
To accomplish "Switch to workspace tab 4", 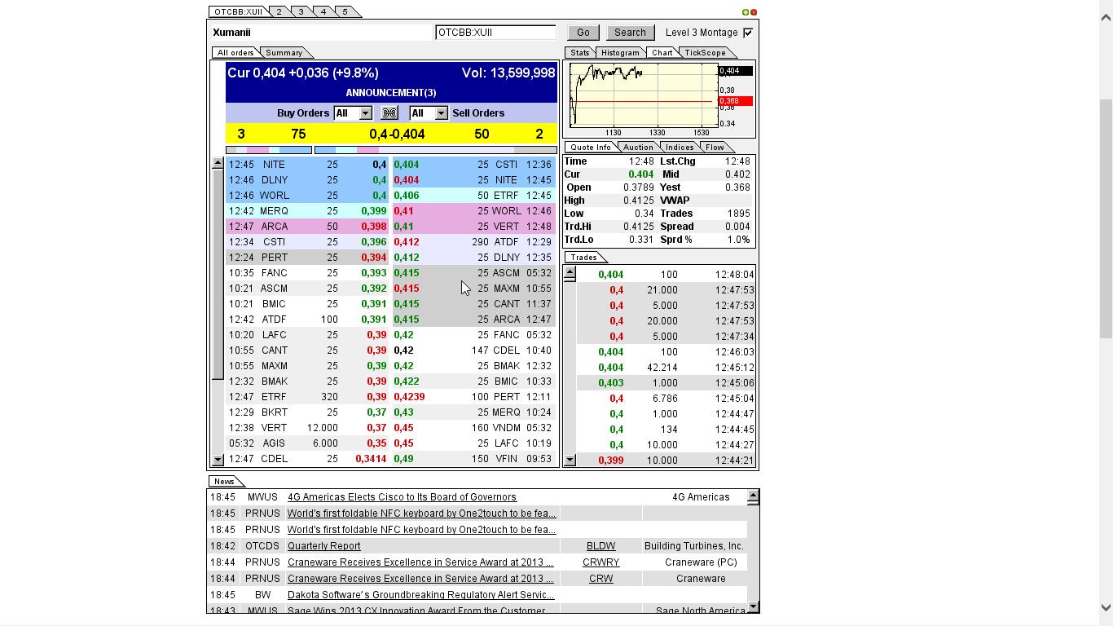I will [323, 12].
